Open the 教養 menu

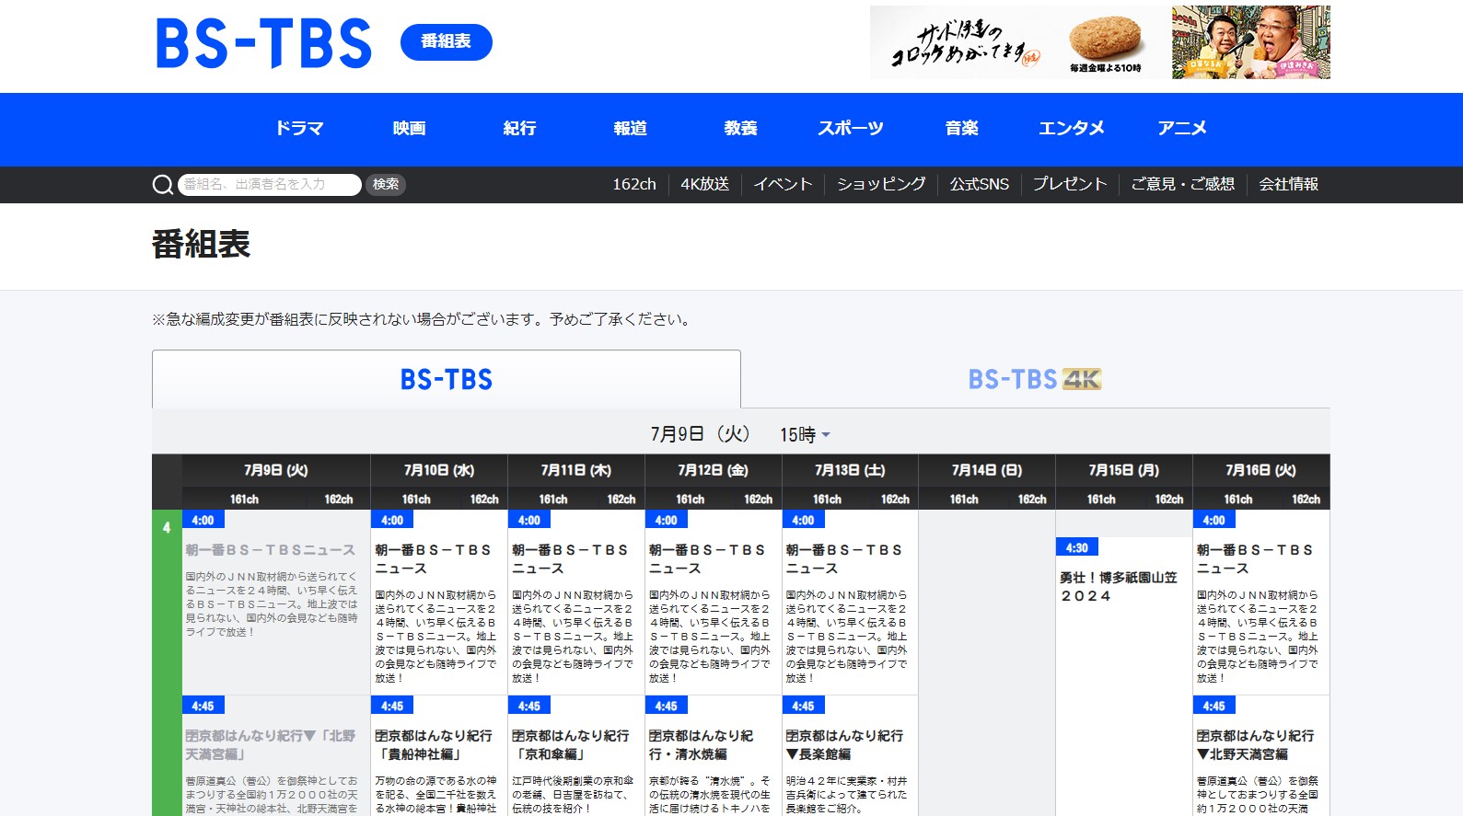(740, 129)
